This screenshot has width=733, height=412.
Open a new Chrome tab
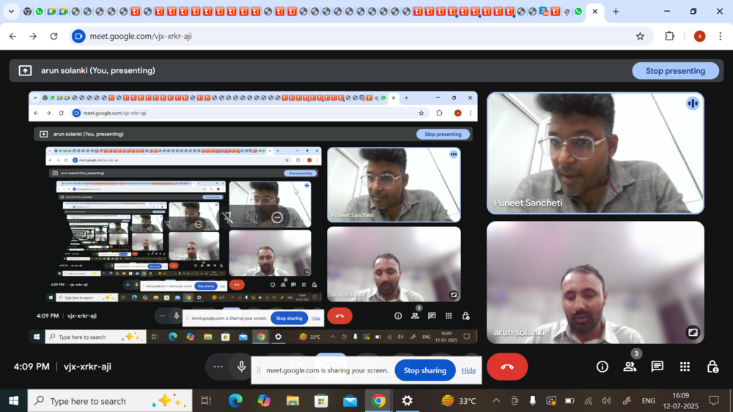click(616, 12)
